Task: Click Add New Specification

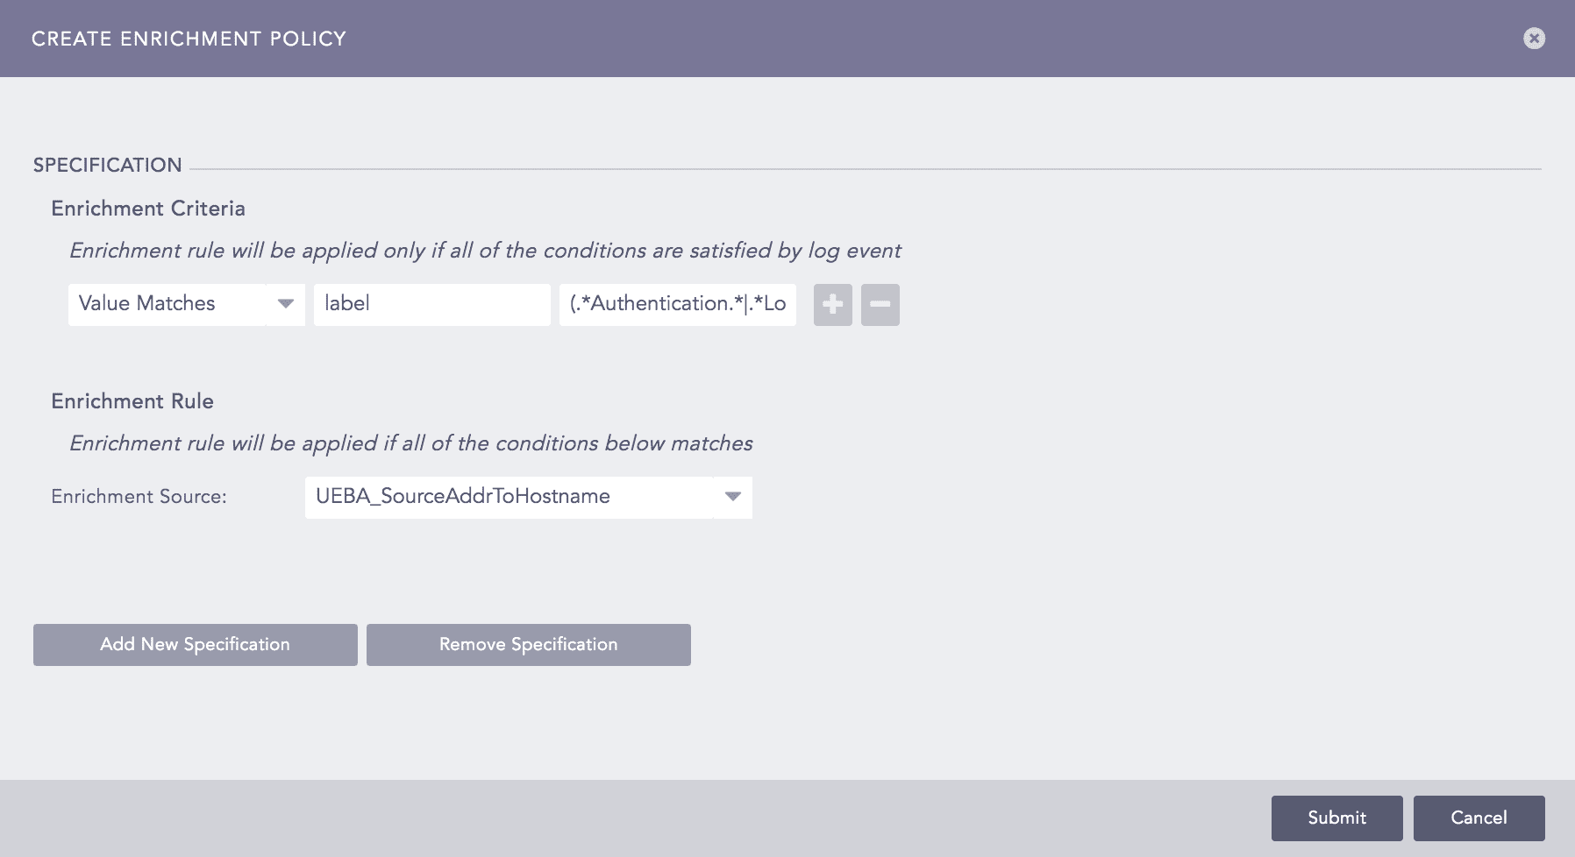Action: click(x=195, y=644)
